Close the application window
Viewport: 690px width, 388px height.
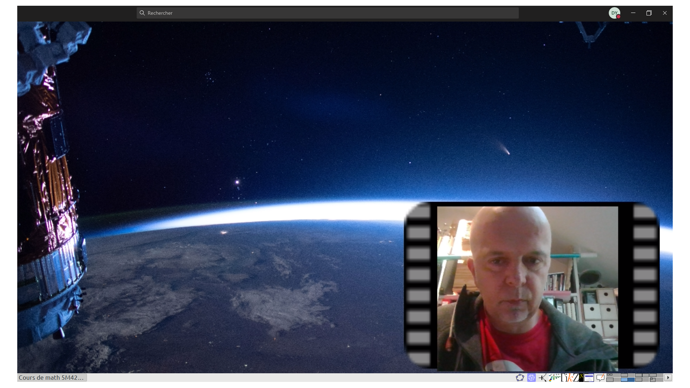(665, 13)
